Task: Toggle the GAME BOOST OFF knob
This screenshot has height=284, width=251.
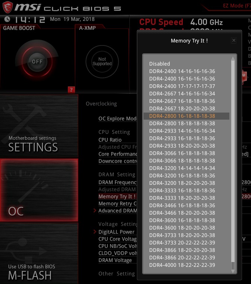Action: coord(37,61)
